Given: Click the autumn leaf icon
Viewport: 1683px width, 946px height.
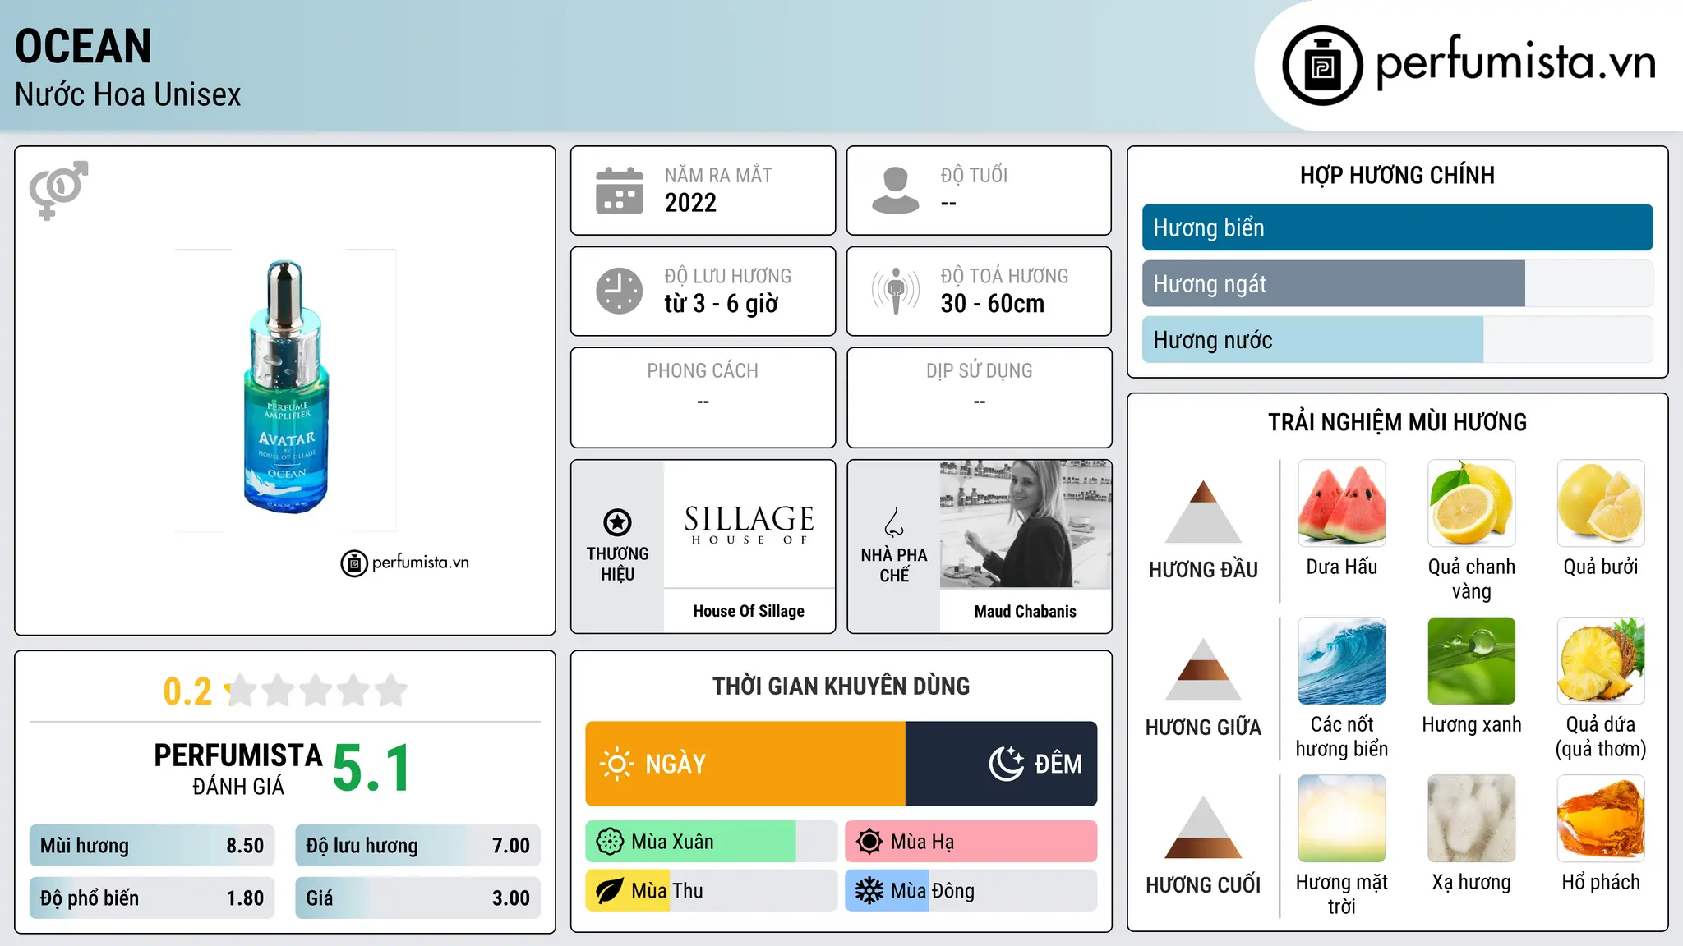Looking at the screenshot, I should point(610,891).
